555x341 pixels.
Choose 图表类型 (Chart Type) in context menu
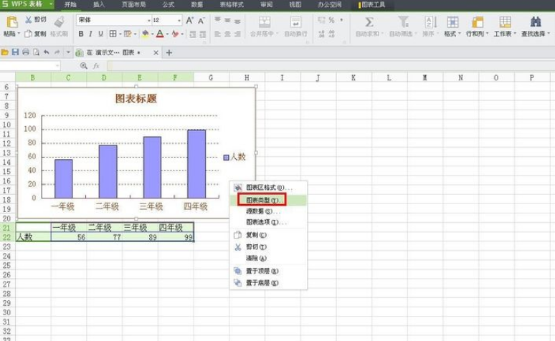(x=268, y=200)
